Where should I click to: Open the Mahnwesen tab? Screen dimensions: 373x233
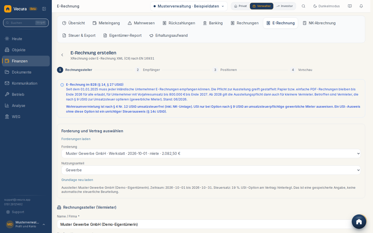[x=141, y=23]
